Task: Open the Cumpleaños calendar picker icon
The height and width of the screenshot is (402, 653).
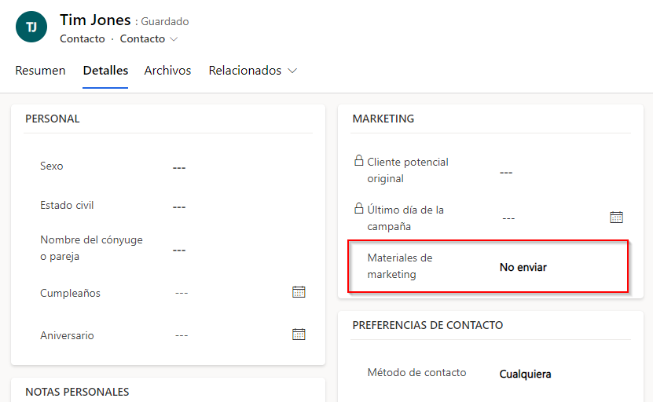Action: [299, 292]
